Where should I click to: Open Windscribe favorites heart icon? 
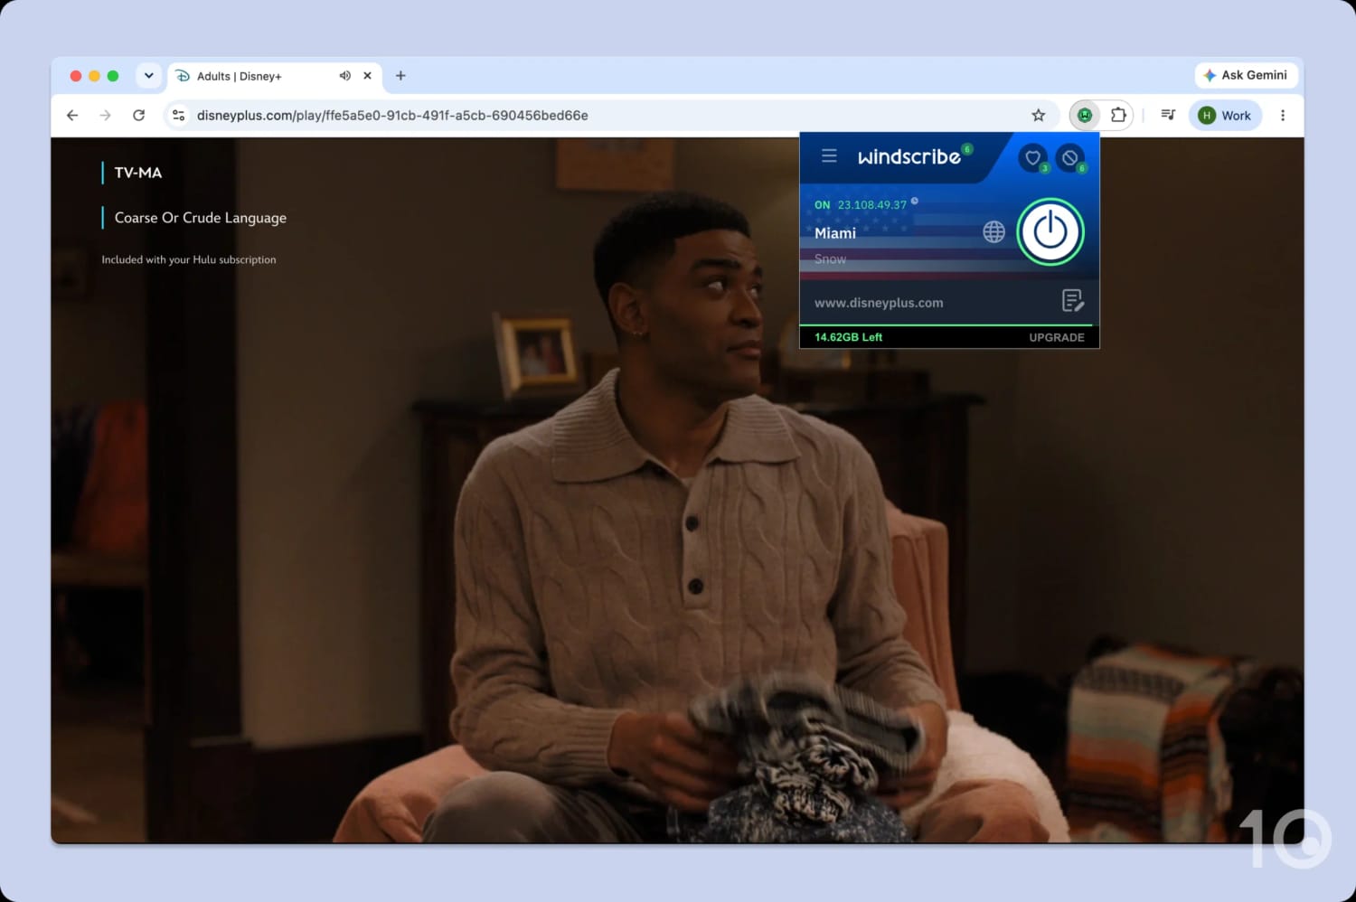[1032, 157]
